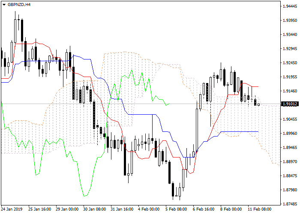Select the last candle at the current price line

259,104
